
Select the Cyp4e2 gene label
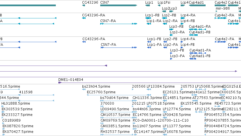coord(221,3)
